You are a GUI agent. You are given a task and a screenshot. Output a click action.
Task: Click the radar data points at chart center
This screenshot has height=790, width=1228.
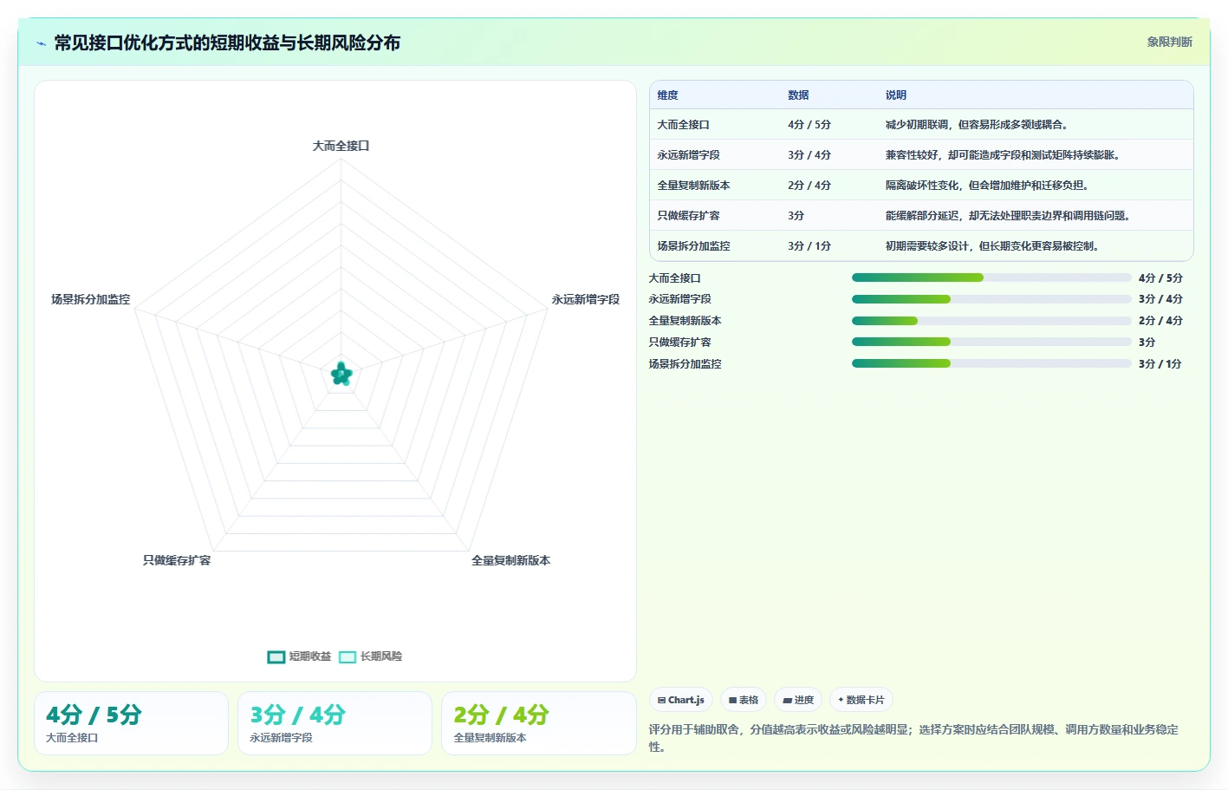click(x=341, y=374)
